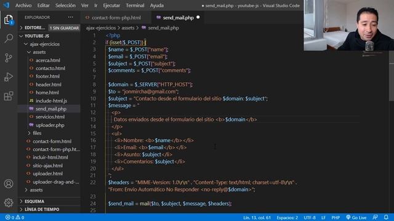The image size is (394, 221).
Task: Open the Archivo menu
Action: pos(23,6)
